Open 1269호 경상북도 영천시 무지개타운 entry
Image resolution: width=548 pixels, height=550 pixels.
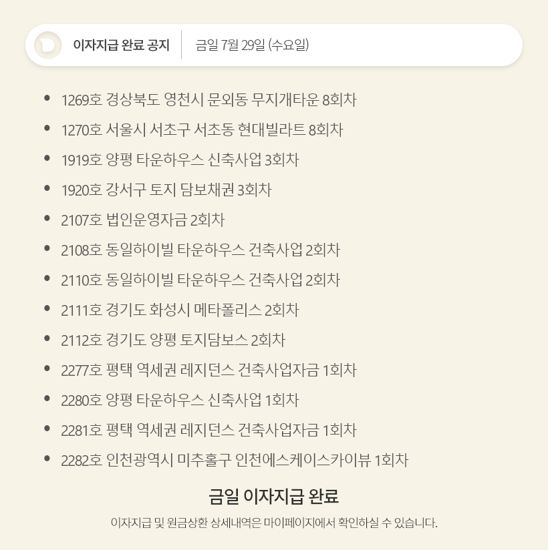tap(209, 100)
